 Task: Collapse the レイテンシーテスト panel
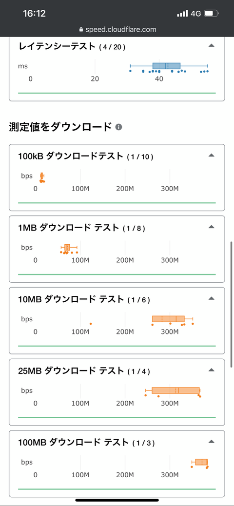click(x=212, y=46)
